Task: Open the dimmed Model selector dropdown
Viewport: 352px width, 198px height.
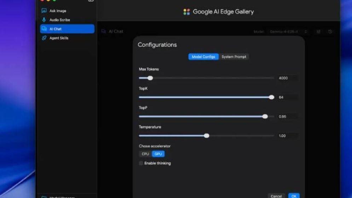Action: pyautogui.click(x=288, y=32)
